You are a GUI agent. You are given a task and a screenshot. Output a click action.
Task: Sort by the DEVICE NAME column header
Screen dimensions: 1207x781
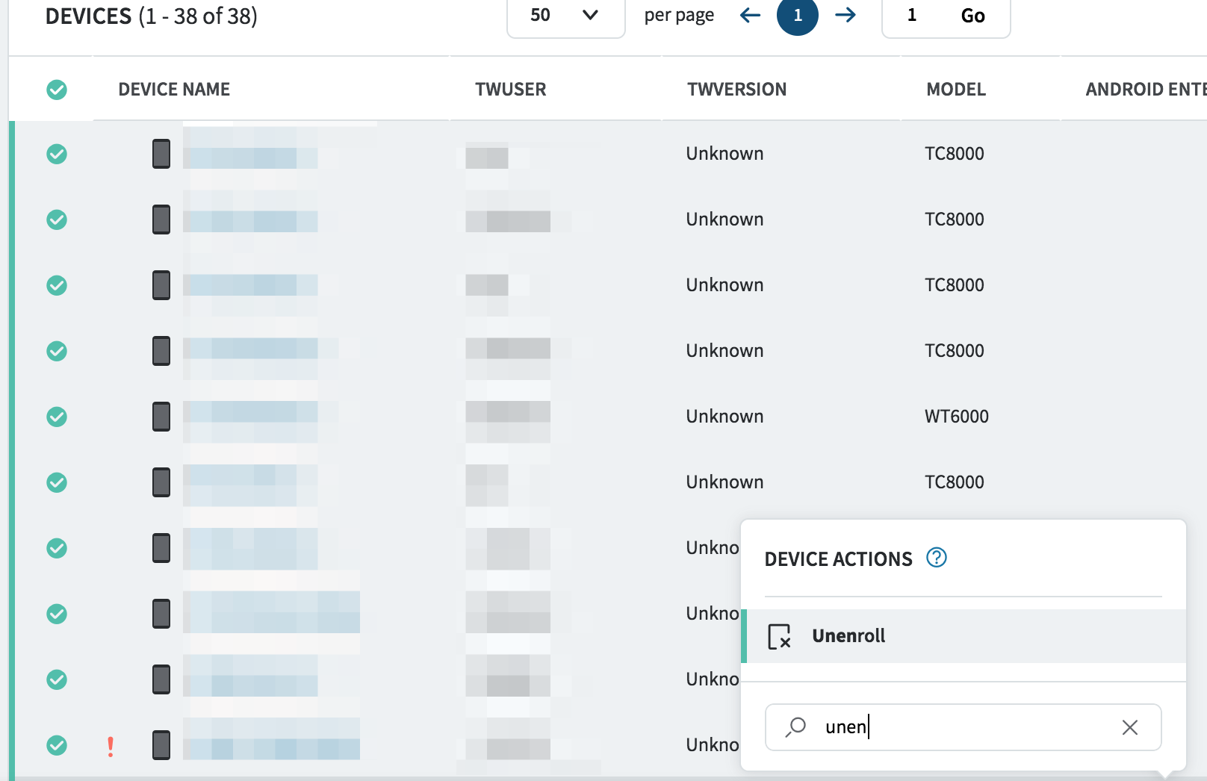174,90
